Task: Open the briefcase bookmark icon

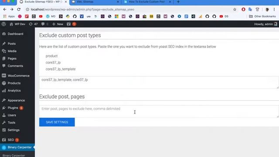Action: pyautogui.click(x=144, y=17)
